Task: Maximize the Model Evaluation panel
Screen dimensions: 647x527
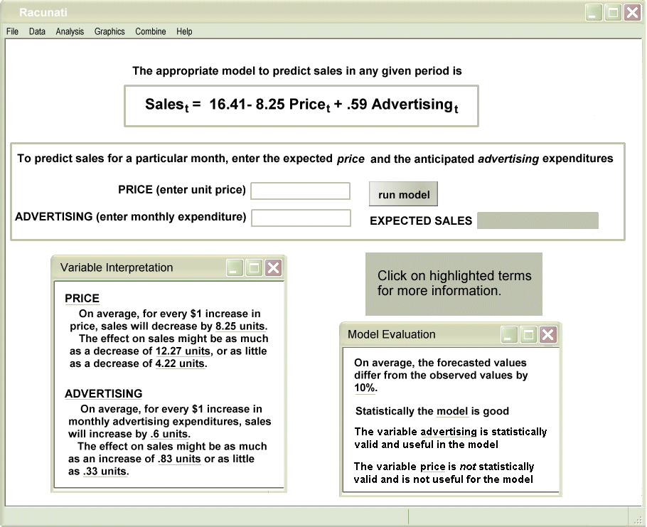Action: (528, 335)
